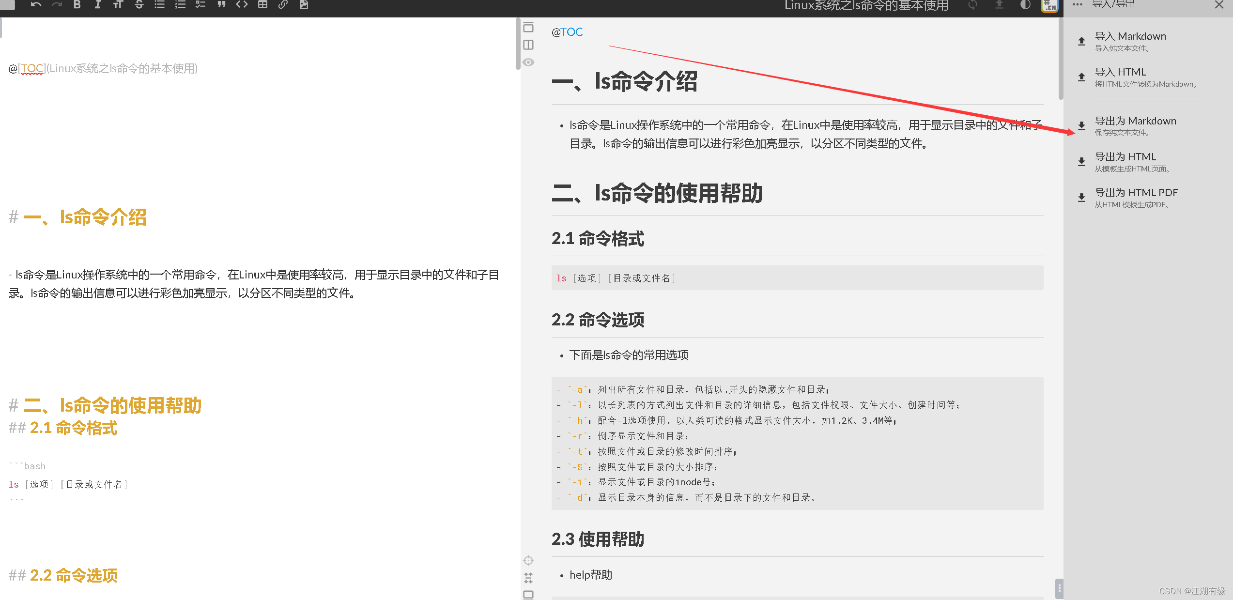
Task: Toggle the reader mode eye icon
Action: pyautogui.click(x=528, y=62)
